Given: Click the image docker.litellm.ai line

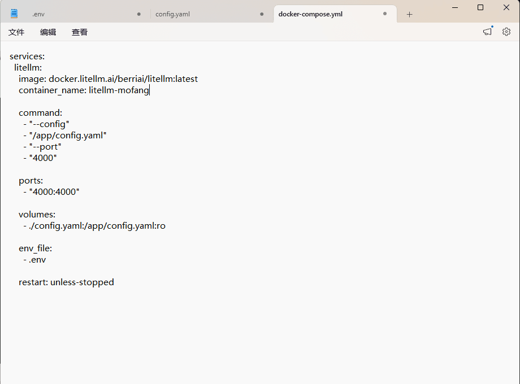Looking at the screenshot, I should click(108, 79).
